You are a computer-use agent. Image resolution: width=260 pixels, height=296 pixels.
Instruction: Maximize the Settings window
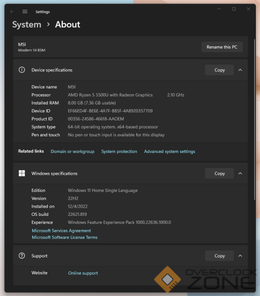[x=234, y=9]
